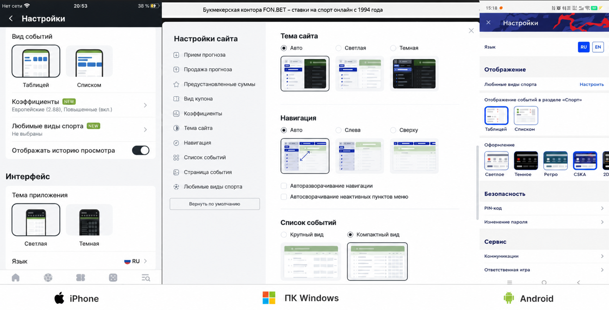Toggle Отображать историю просмотра switch on iPhone
609x310 pixels.
141,150
